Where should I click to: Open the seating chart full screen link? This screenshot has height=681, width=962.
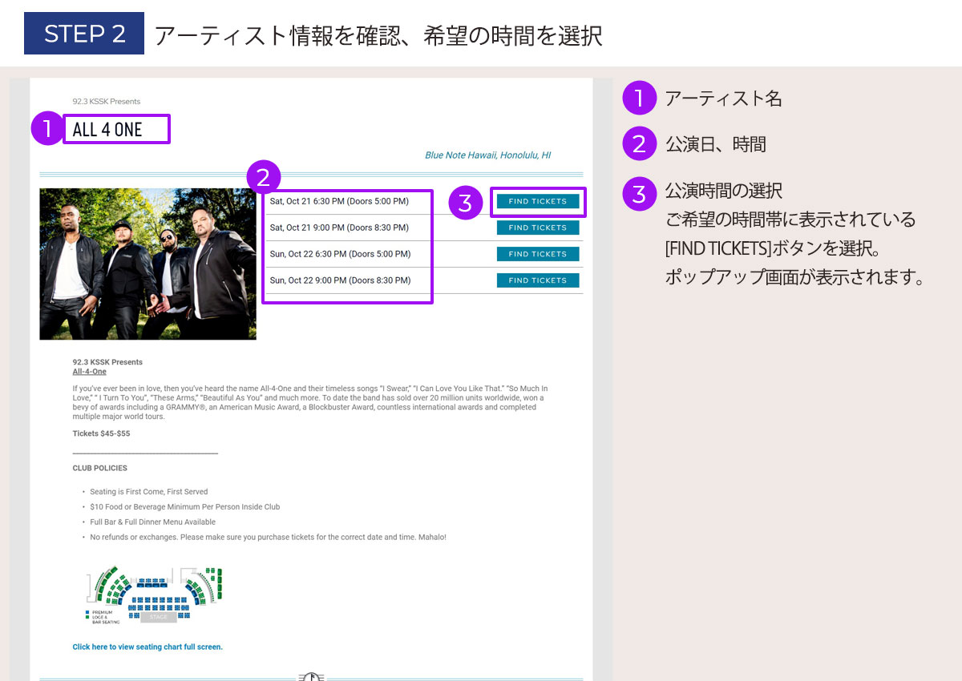pos(148,647)
